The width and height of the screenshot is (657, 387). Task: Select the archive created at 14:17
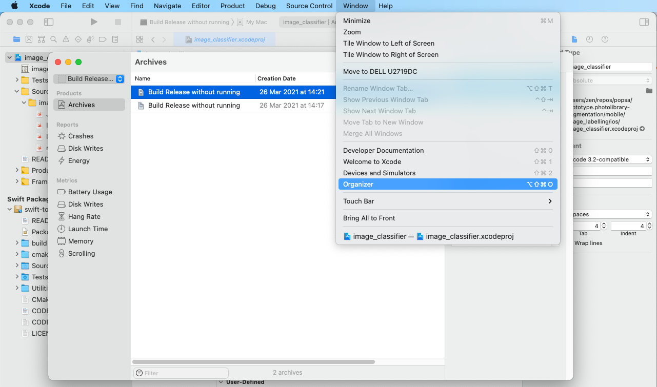[194, 106]
